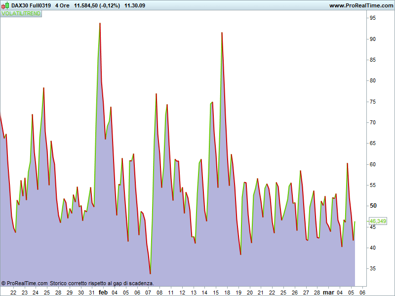Click the price value 11.584,50 (-0,12%)
This screenshot has width=395, height=296.
97,5
